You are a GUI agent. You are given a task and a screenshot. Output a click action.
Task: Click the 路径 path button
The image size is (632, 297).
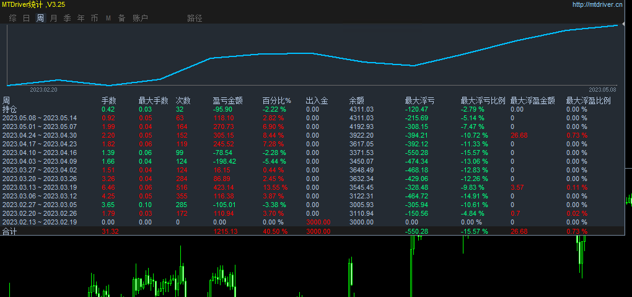click(195, 18)
